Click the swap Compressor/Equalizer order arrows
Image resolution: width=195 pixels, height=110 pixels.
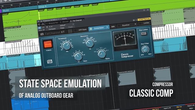(x=113, y=27)
